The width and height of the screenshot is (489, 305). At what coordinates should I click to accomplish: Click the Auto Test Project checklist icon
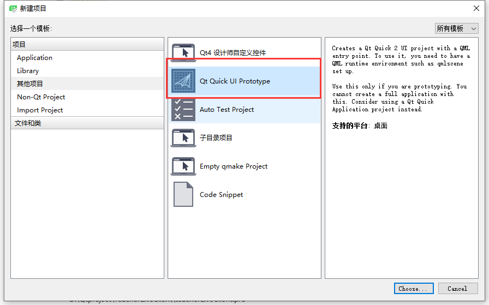[x=183, y=110]
